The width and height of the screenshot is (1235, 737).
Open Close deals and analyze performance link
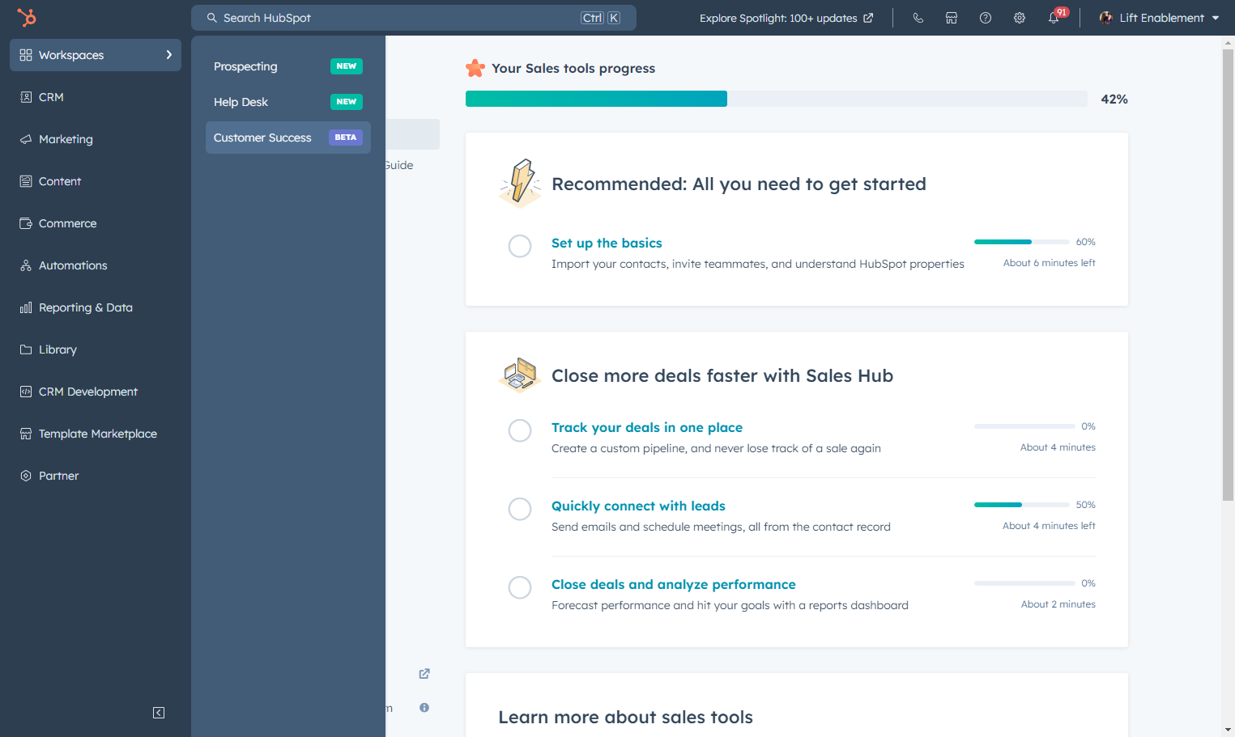pos(674,584)
